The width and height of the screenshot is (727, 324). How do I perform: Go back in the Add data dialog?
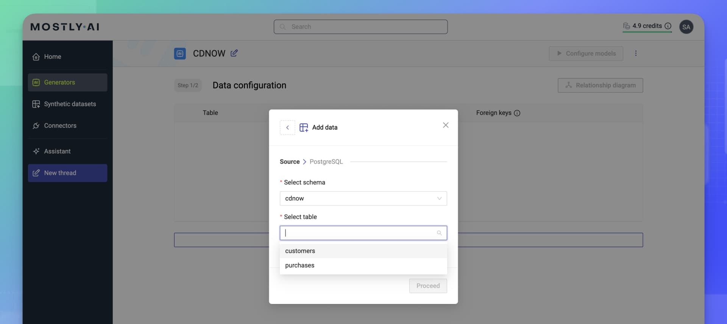coord(287,128)
